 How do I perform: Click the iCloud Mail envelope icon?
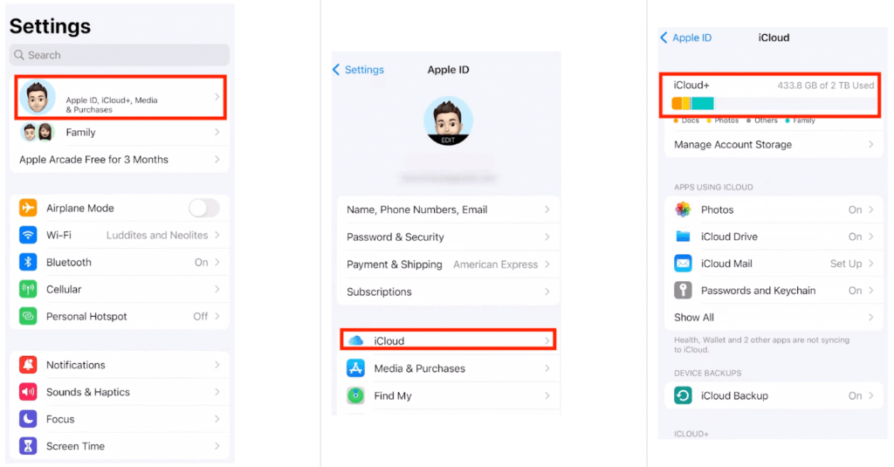click(x=683, y=264)
